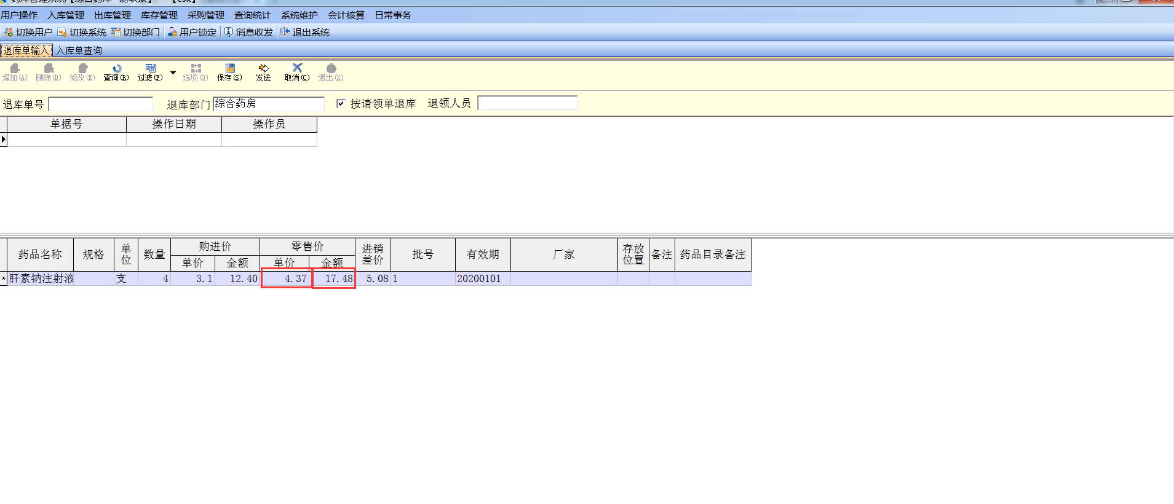Screen dimensions: 1174x504
Task: Open the 库存管理 menu
Action: [x=159, y=15]
